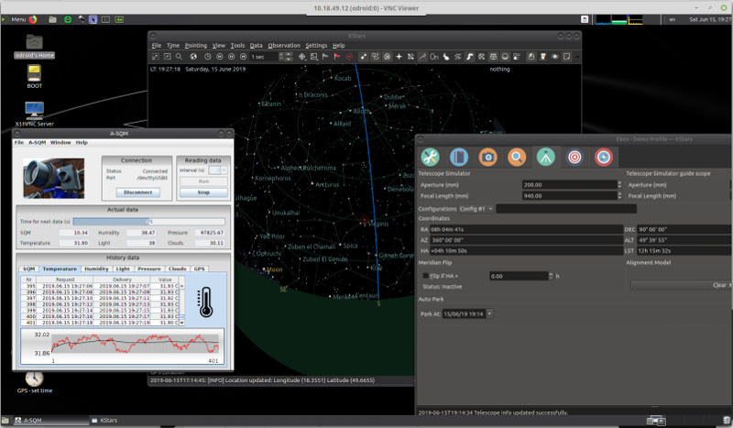Open the 'Park At' date-time dropdown
The height and width of the screenshot is (428, 733).
click(489, 313)
